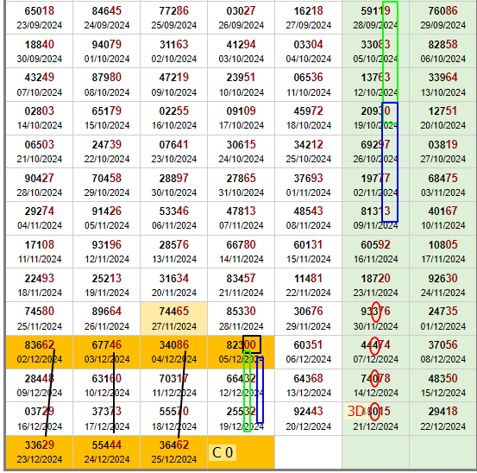Click the cell dated 22/12/2024

442,419
